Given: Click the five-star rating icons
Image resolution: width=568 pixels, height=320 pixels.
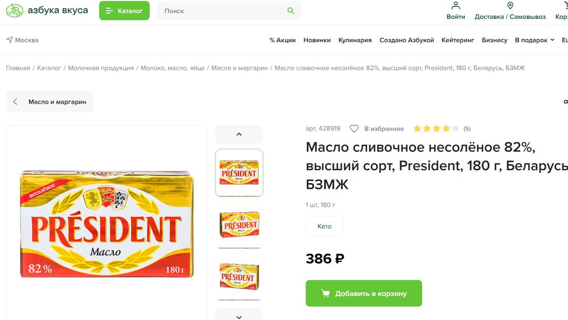Looking at the screenshot, I should click(436, 129).
